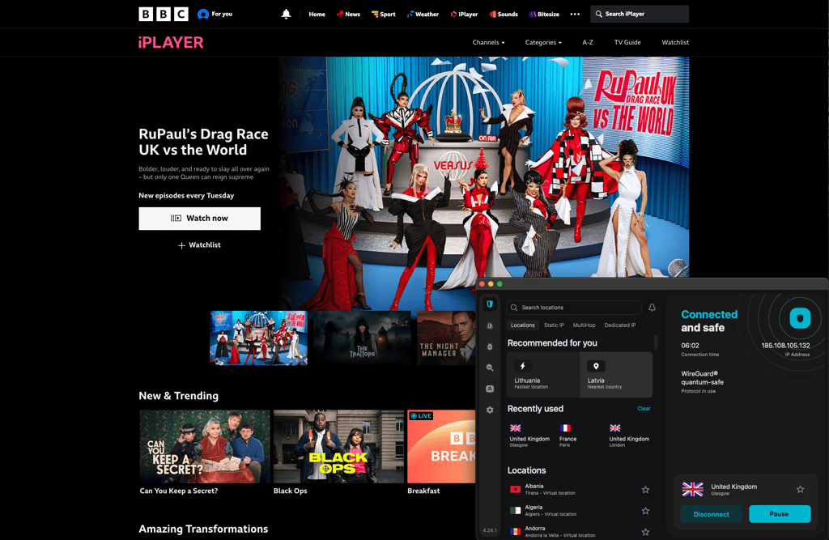Click the Disconnect button
The image size is (829, 540).
pyautogui.click(x=711, y=514)
